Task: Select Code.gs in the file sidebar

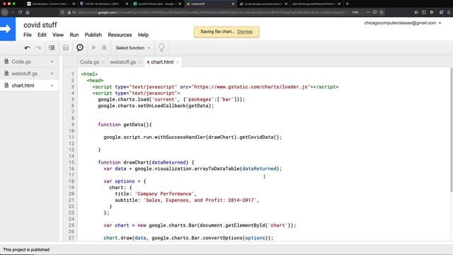Action: coord(21,62)
